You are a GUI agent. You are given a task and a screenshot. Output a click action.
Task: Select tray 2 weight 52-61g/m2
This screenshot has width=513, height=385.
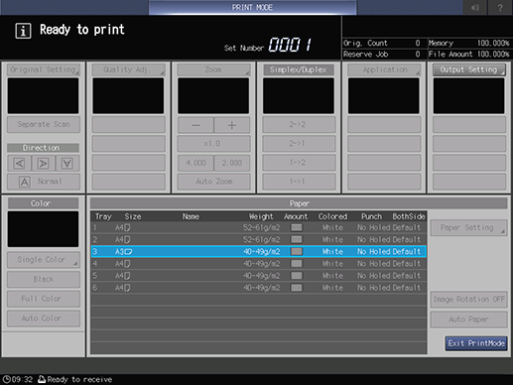tap(262, 239)
